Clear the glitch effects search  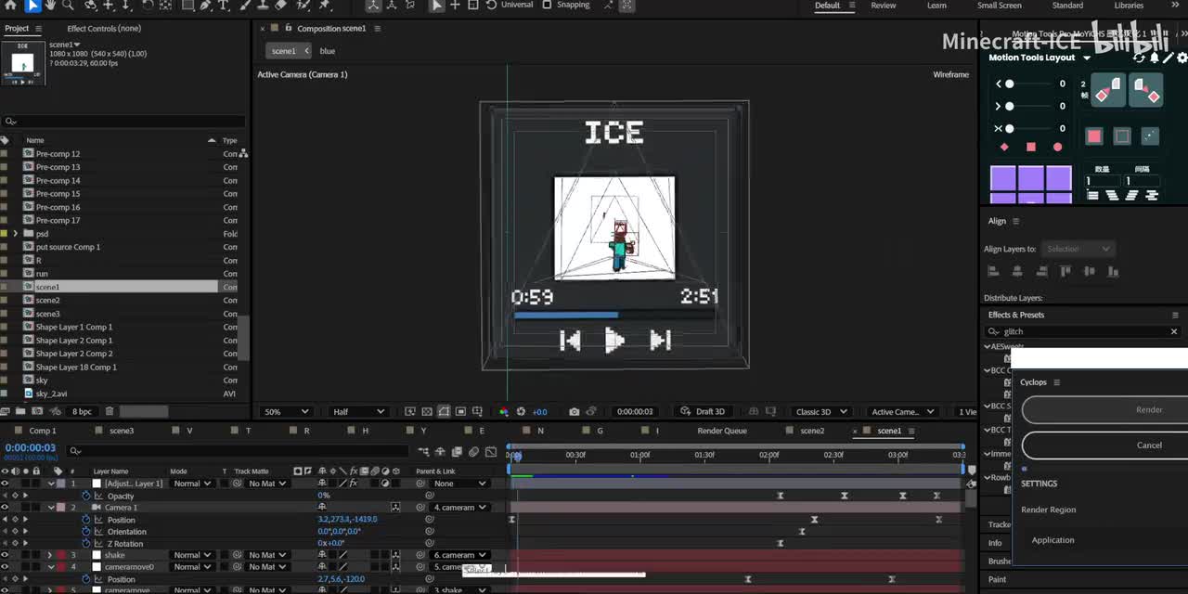(x=1174, y=331)
